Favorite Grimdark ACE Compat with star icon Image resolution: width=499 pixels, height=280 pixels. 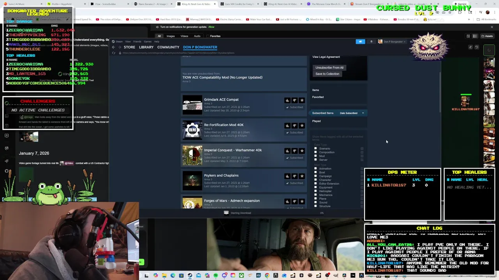tap(302, 100)
